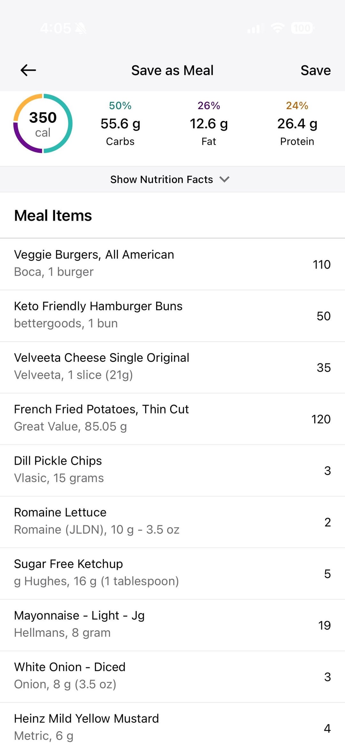Tap the 26.4 g Protein summary
345x751 pixels.
(x=297, y=124)
